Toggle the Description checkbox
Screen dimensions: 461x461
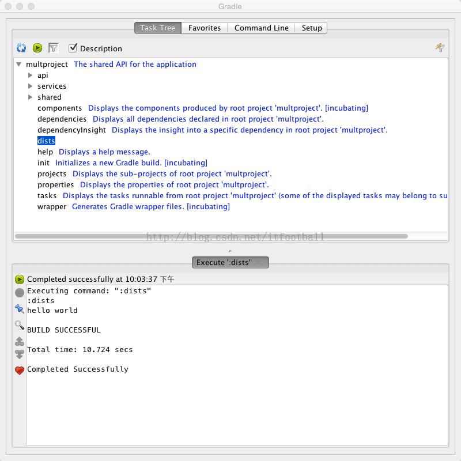pos(73,48)
